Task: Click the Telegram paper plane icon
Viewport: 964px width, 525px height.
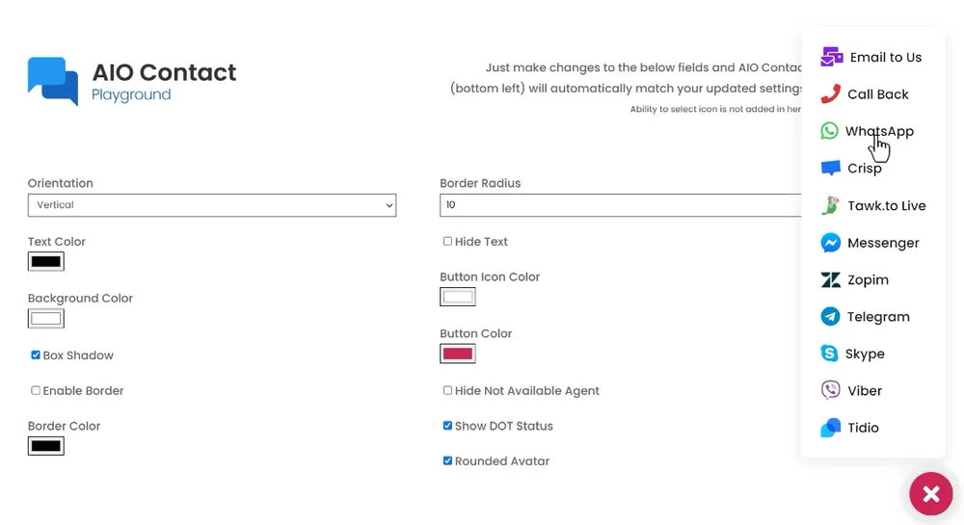Action: [x=831, y=316]
